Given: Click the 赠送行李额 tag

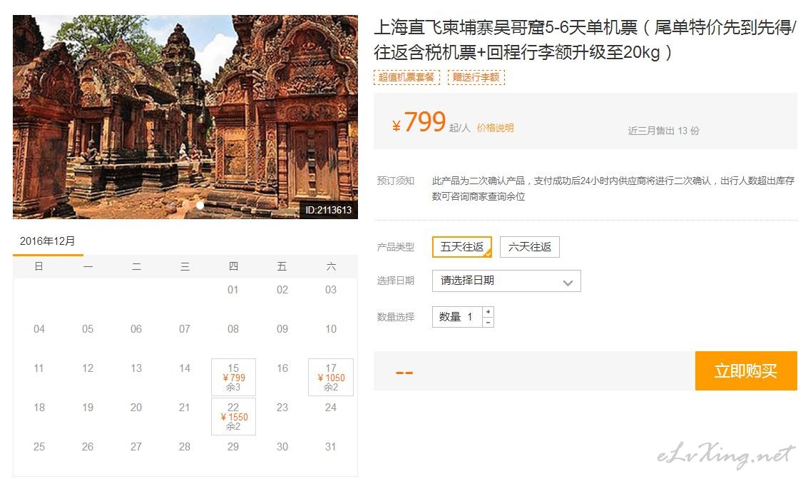Looking at the screenshot, I should point(476,77).
